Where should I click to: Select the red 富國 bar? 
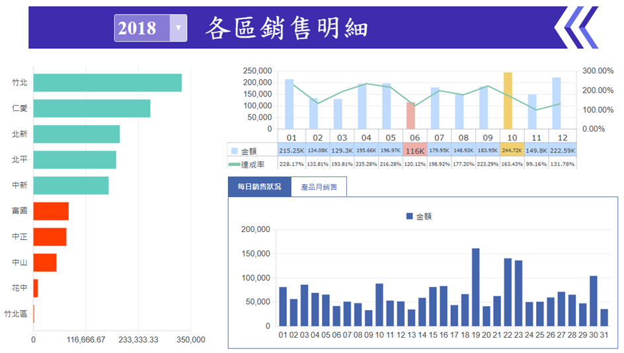[x=51, y=211]
